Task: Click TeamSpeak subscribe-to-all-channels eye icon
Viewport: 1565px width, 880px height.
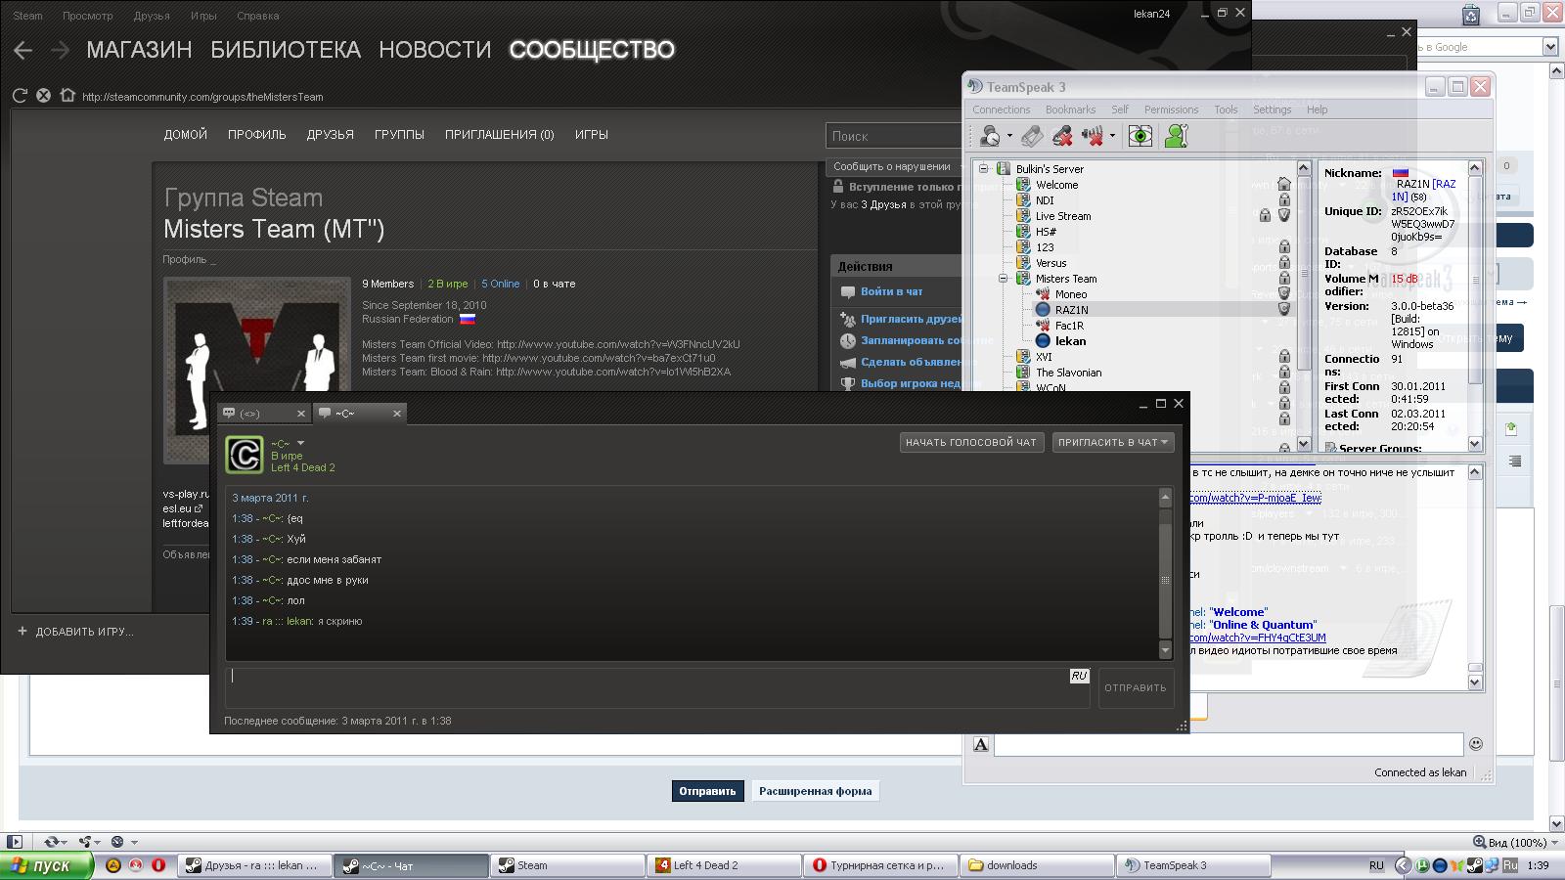Action: (1140, 136)
